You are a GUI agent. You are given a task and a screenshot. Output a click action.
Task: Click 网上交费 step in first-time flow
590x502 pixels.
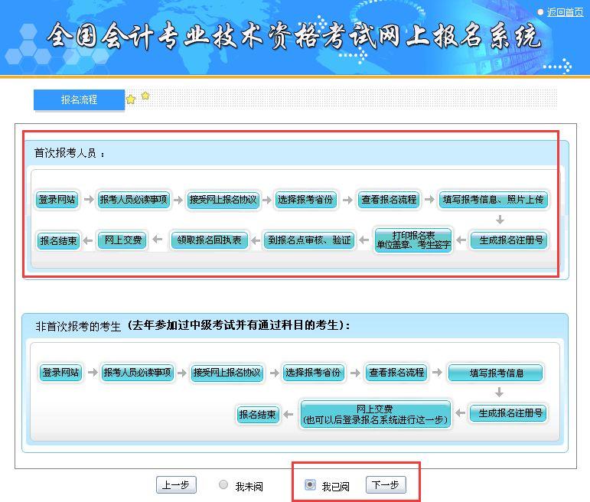click(122, 240)
